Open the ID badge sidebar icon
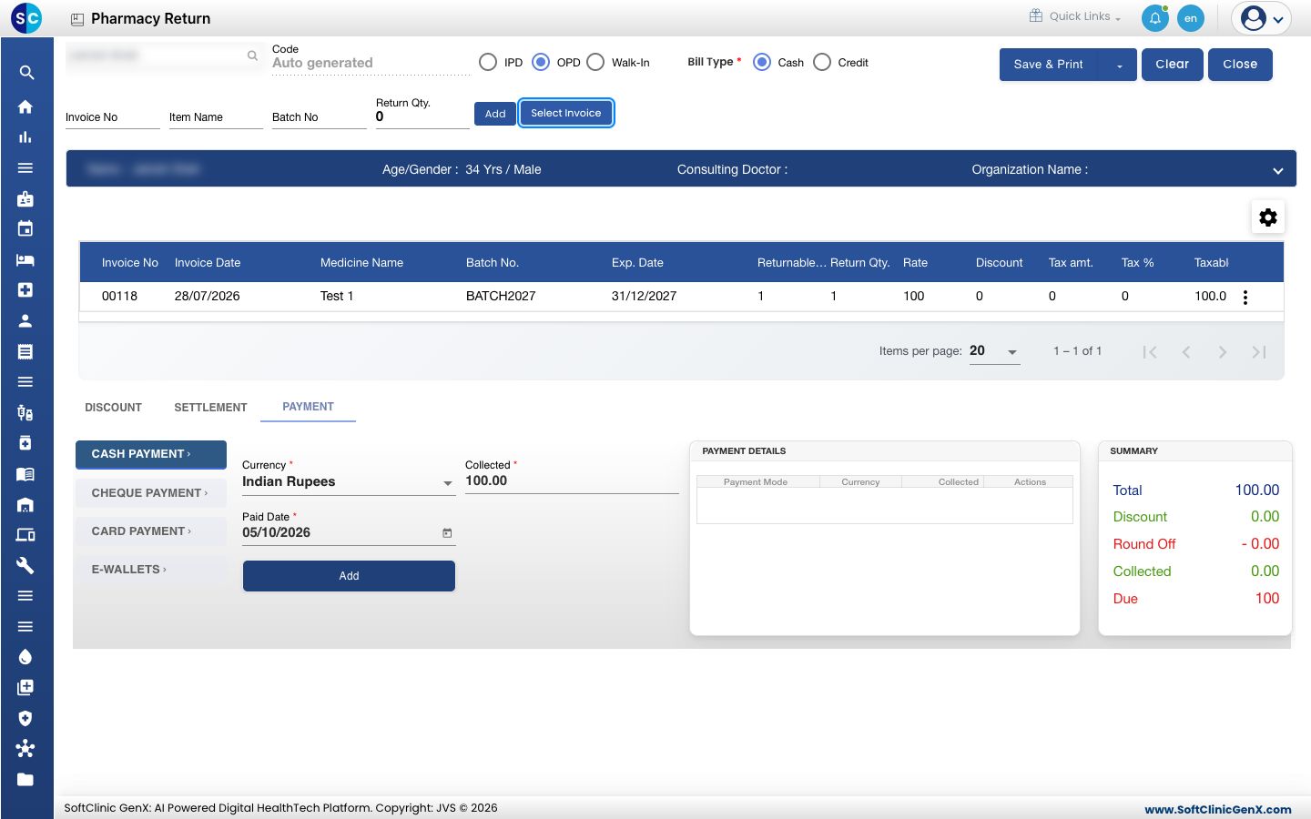This screenshot has height=819, width=1311. point(25,198)
